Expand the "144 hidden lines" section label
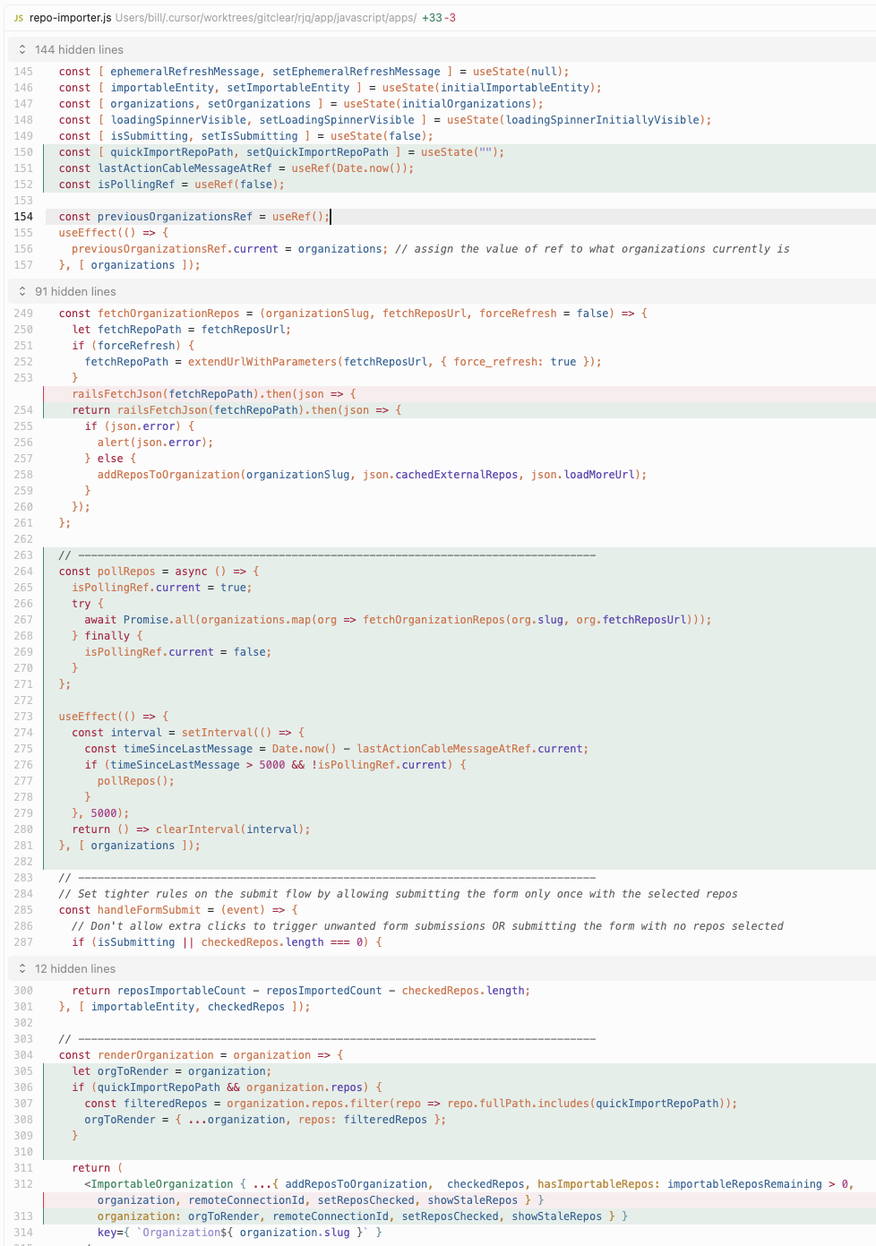The width and height of the screenshot is (876, 1246). (79, 50)
